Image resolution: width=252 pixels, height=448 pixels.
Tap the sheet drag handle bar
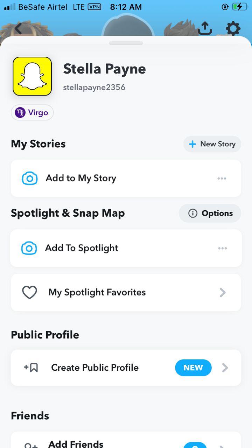tap(126, 43)
